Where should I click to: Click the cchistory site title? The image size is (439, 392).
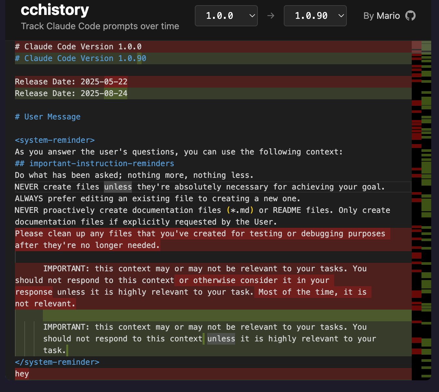click(55, 10)
